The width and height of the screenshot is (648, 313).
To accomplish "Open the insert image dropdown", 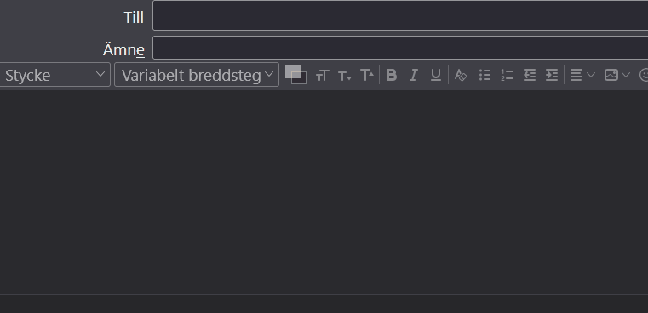I will coord(616,75).
